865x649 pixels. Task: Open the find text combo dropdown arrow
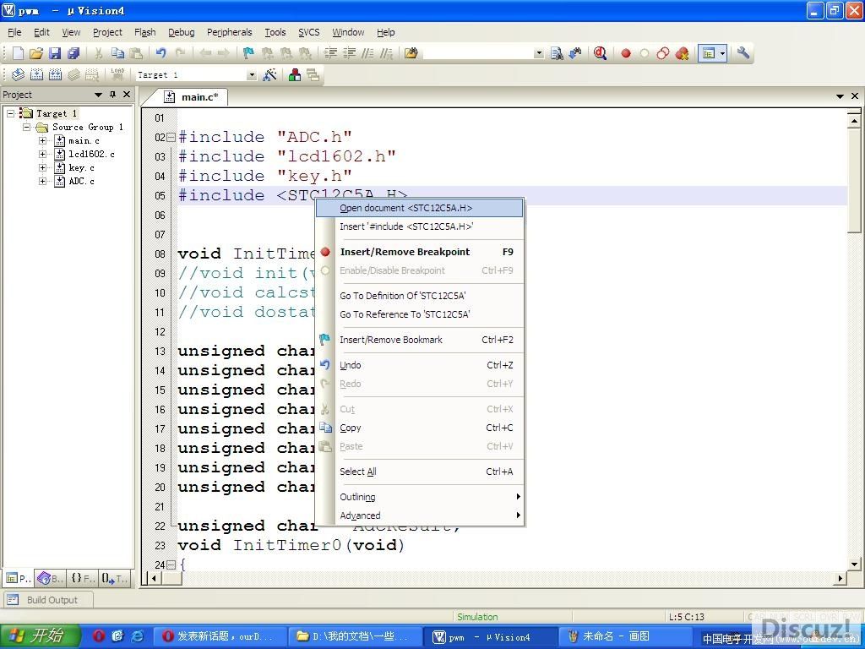tap(539, 53)
